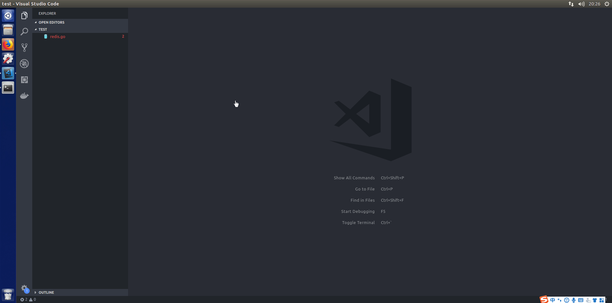Open the Debug view icon

click(24, 63)
